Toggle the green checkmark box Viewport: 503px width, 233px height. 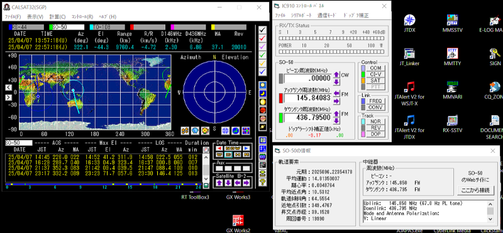coord(263,55)
